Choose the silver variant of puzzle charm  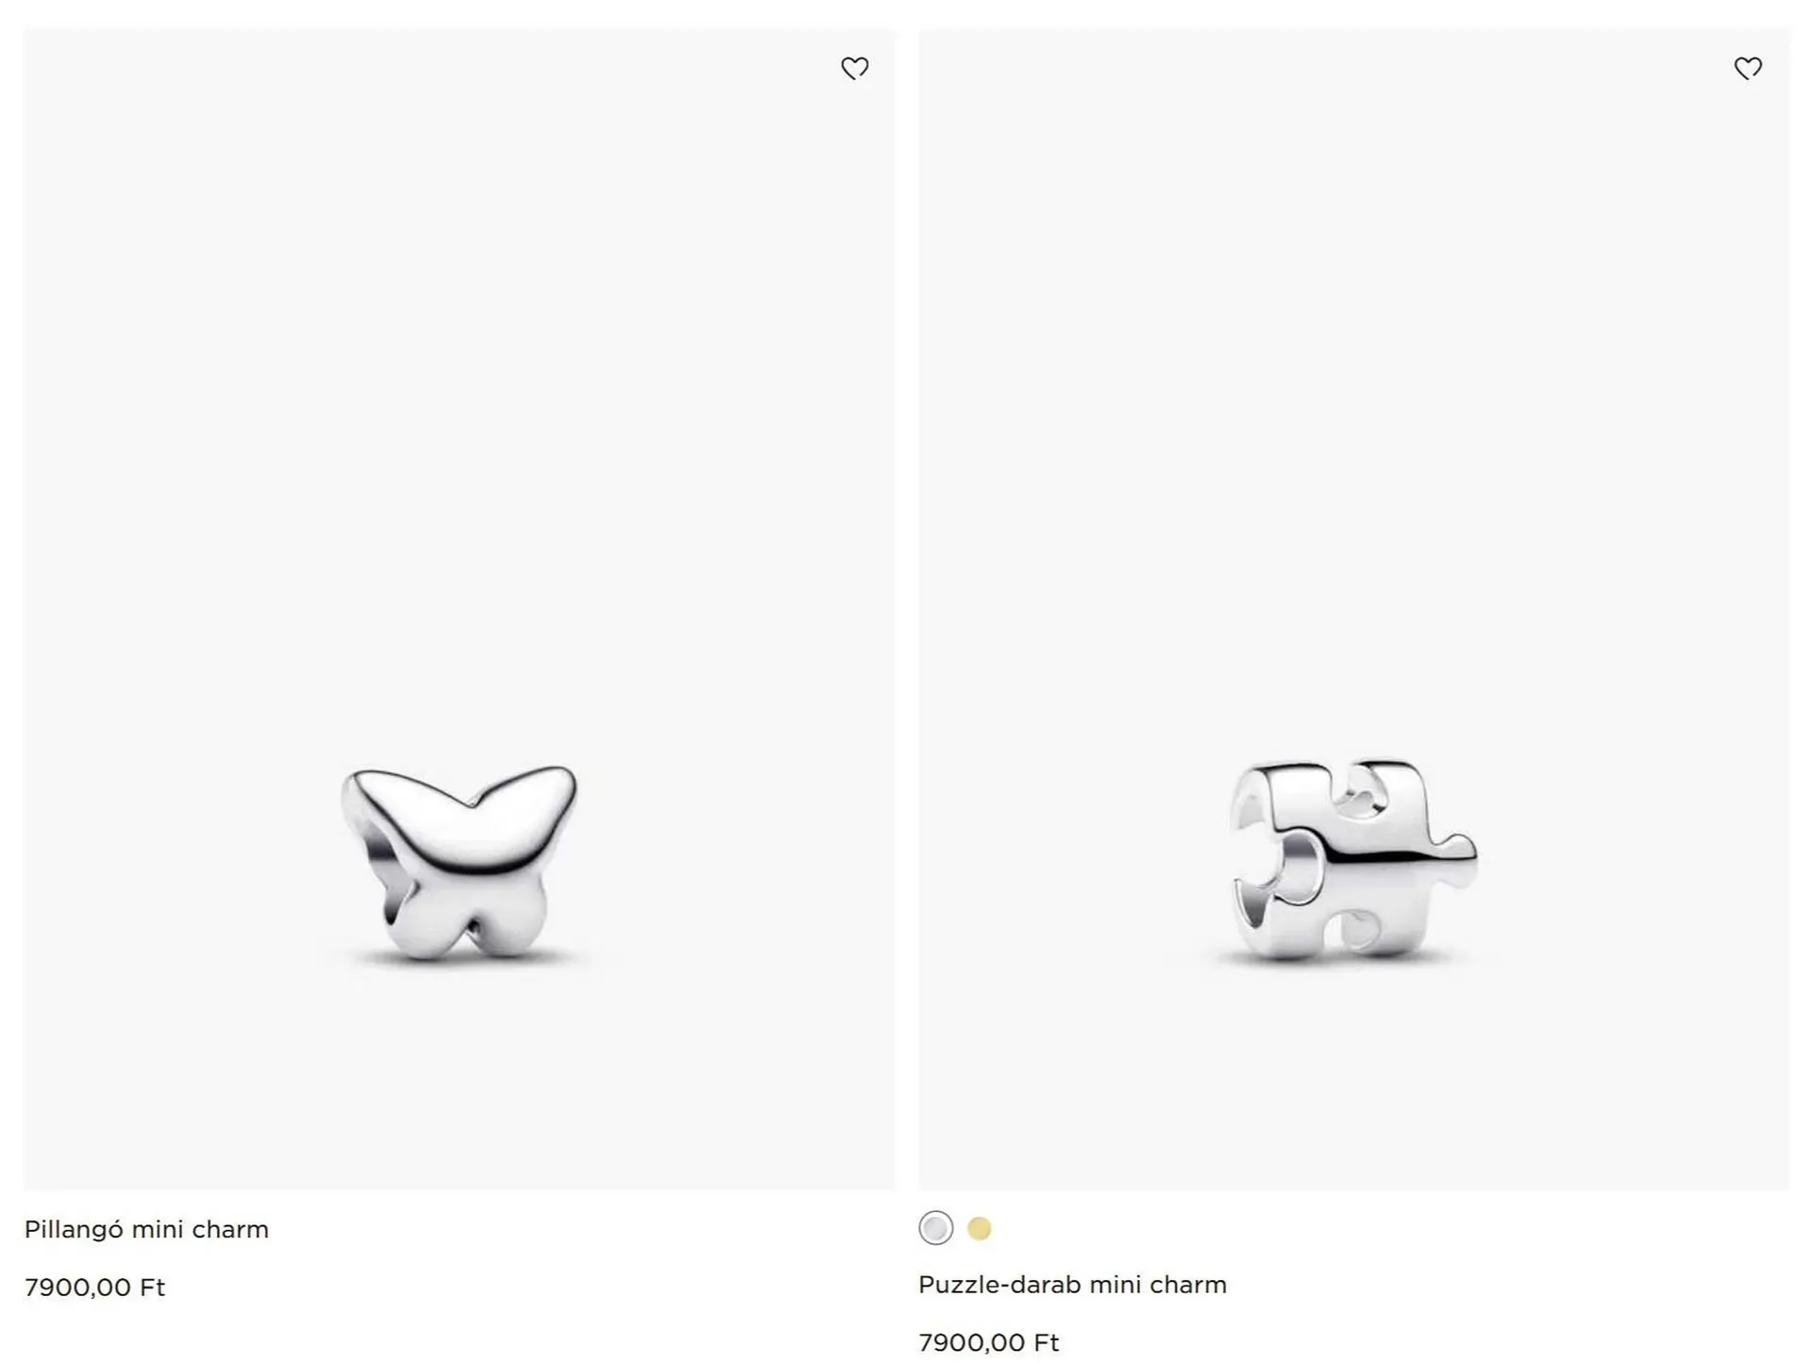[x=935, y=1228]
